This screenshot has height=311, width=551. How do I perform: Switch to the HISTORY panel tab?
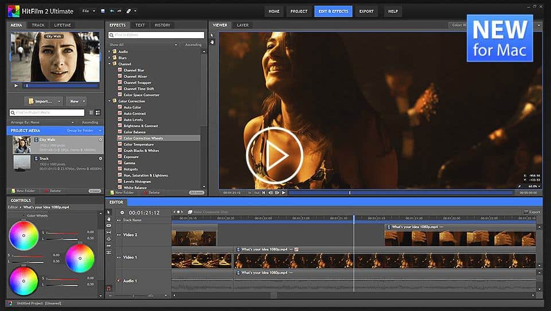click(x=162, y=25)
